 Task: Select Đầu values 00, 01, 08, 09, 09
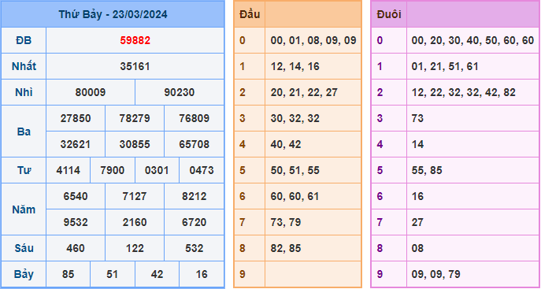point(313,41)
